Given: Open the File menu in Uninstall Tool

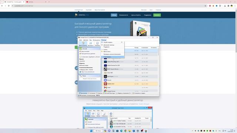Looking at the screenshot, I should pyautogui.click(x=81, y=40).
